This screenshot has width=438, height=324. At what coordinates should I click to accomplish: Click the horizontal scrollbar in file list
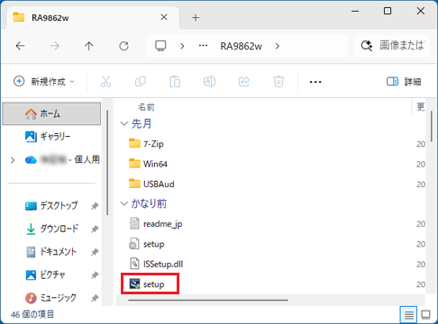pyautogui.click(x=208, y=300)
